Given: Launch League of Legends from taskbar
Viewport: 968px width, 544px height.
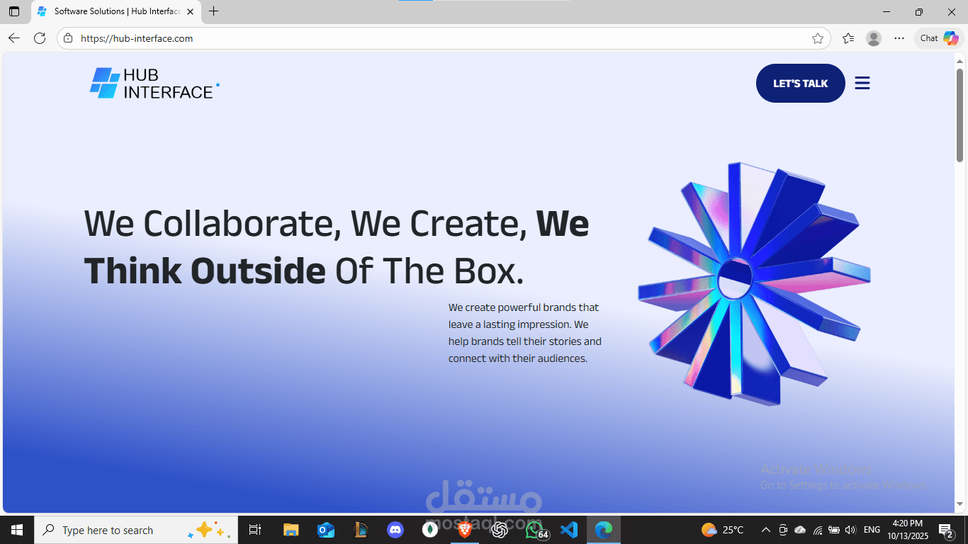Looking at the screenshot, I should tap(361, 530).
